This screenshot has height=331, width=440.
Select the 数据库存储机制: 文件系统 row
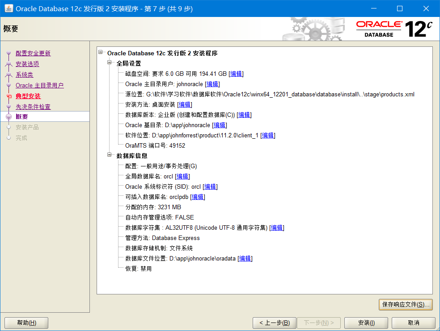point(159,248)
